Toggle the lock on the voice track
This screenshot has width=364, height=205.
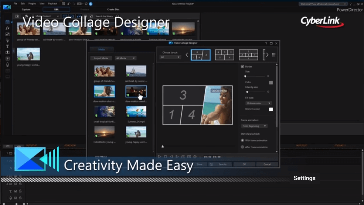(20, 198)
